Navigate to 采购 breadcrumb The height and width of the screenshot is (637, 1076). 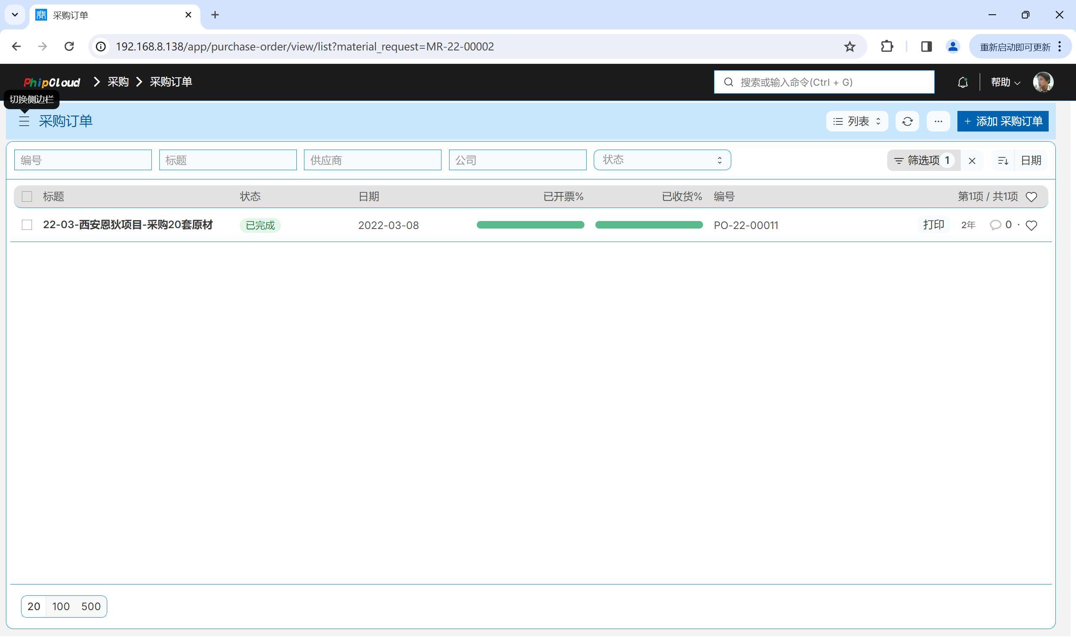[x=118, y=82]
